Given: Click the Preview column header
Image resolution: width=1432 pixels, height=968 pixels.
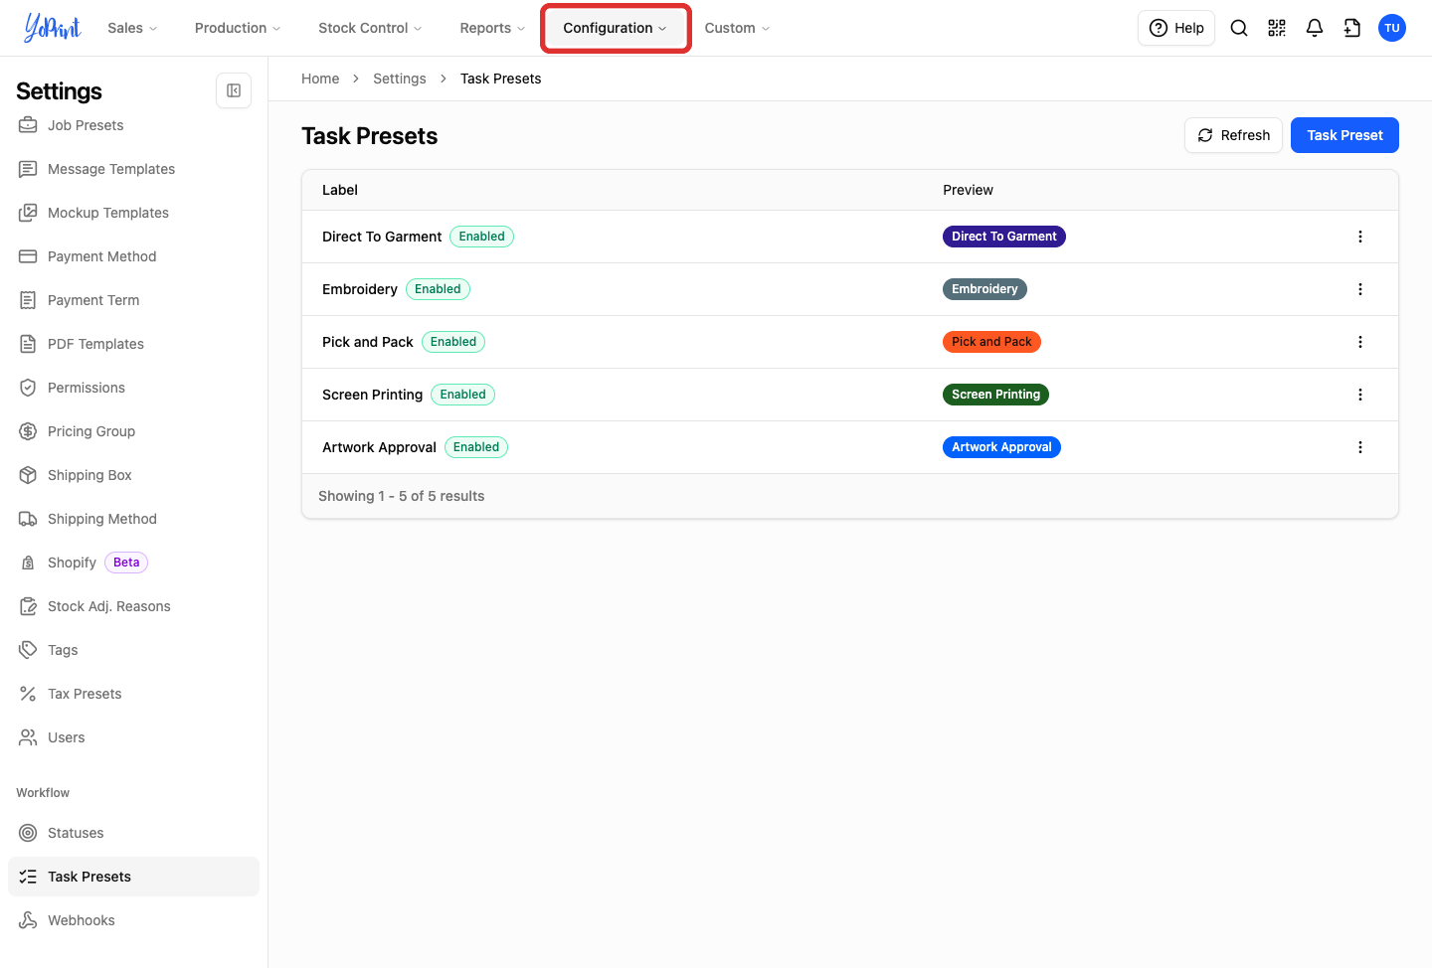Looking at the screenshot, I should (x=968, y=190).
